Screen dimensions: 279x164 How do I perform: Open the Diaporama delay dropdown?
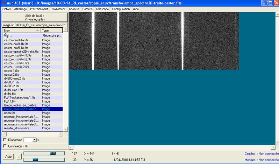click(x=35, y=140)
